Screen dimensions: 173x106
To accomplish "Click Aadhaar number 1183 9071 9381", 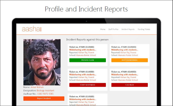I will point(45,94).
